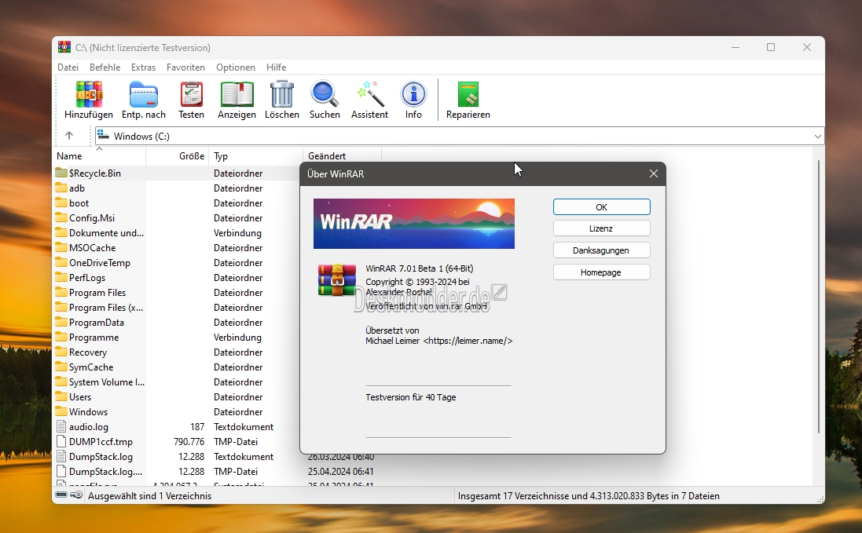Select the DumpStack.log.... TMP file name
Image resolution: width=862 pixels, height=533 pixels.
tap(105, 471)
